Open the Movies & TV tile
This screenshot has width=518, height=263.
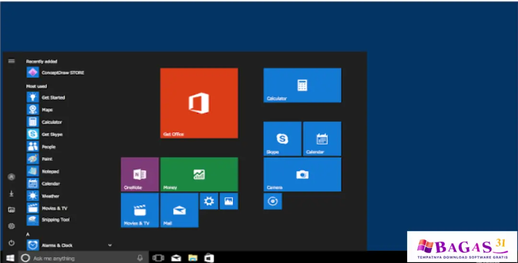(x=140, y=210)
